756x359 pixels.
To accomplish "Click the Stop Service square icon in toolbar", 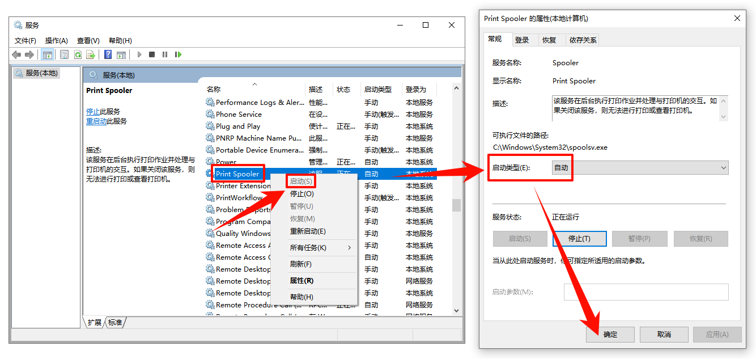I will 152,54.
